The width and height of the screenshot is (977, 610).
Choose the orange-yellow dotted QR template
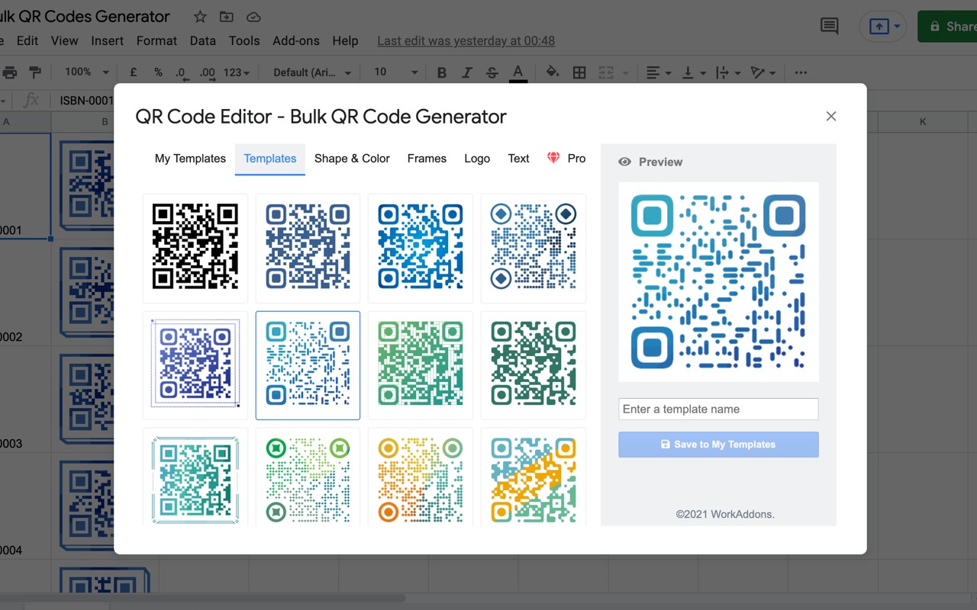tap(421, 477)
